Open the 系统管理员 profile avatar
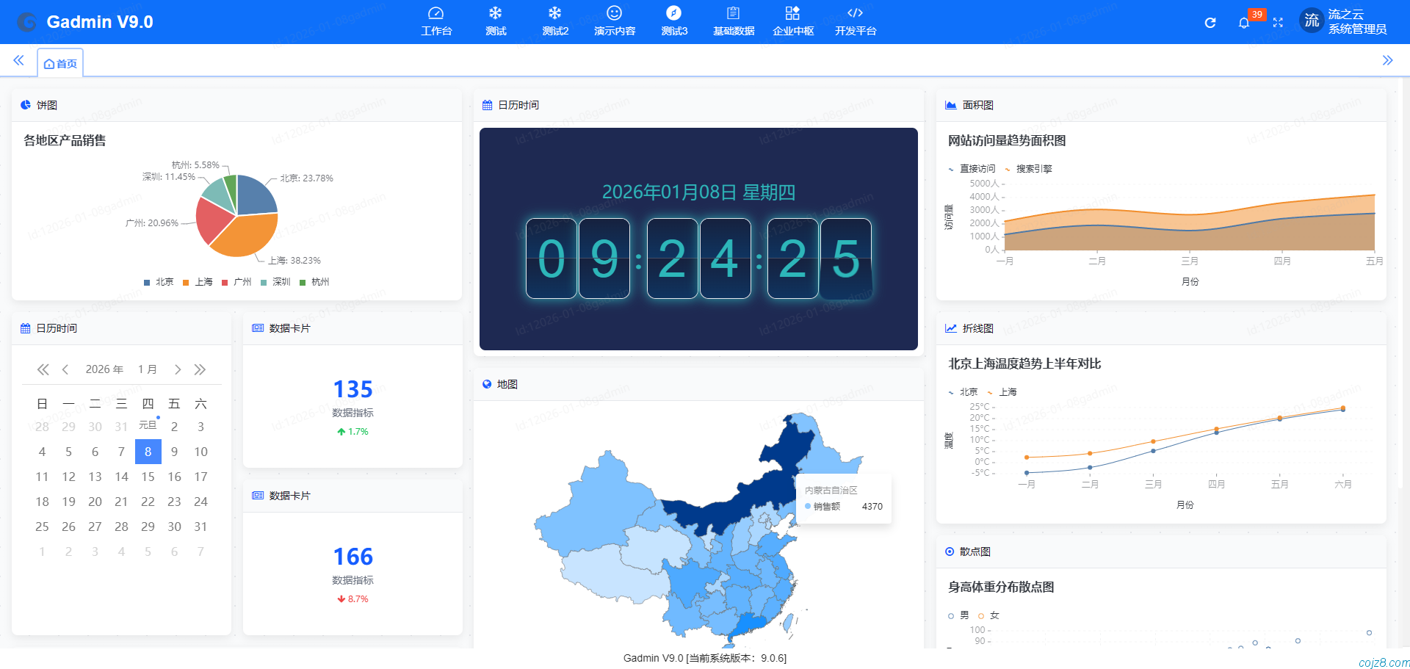1410x669 pixels. pyautogui.click(x=1312, y=21)
